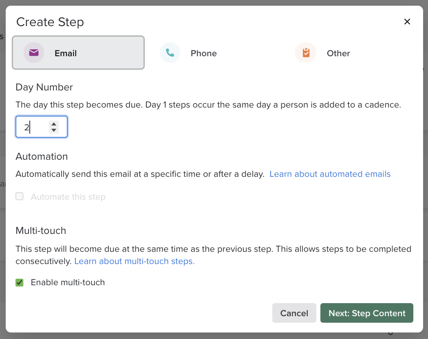Viewport: 428px width, 339px height.
Task: Uncheck the Enable multi-touch checkbox
Action: (x=20, y=282)
